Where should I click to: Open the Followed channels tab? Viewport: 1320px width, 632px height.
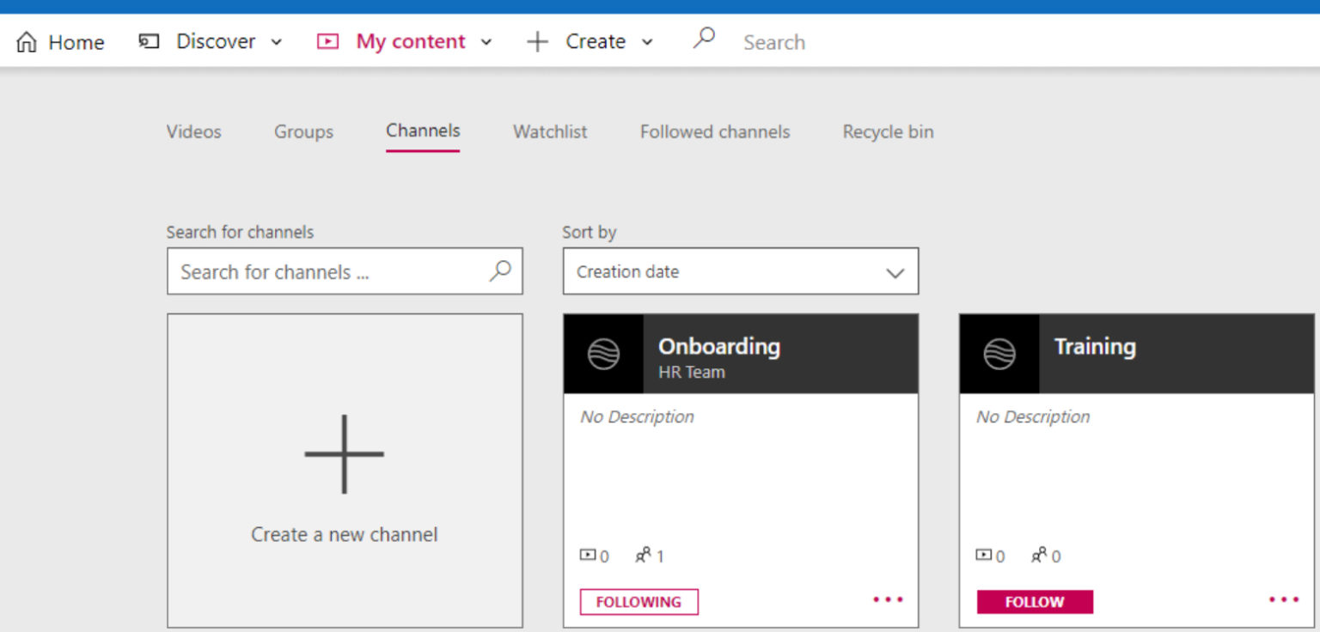(x=715, y=131)
